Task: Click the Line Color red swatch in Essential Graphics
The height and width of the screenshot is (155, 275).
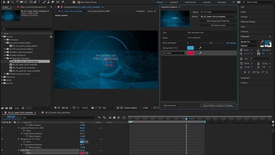Action: coord(190,53)
